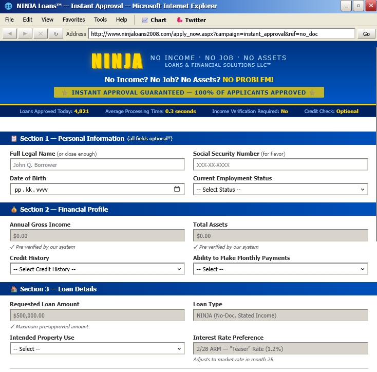Click the Interest Rate Preference field
The height and width of the screenshot is (372, 377).
[280, 349]
